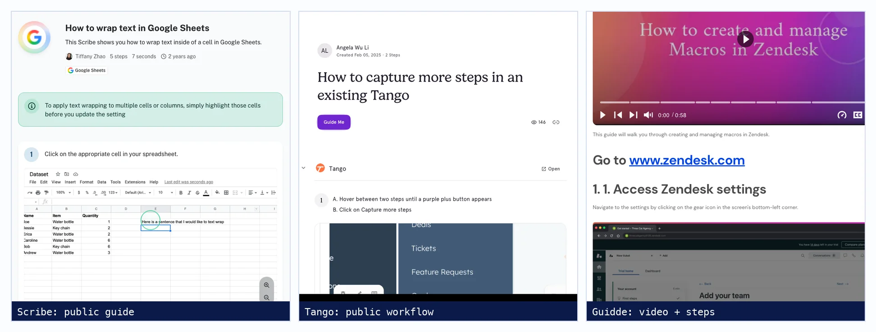Zoom in on the Scribe screenshot
This screenshot has height=332, width=876.
[266, 285]
